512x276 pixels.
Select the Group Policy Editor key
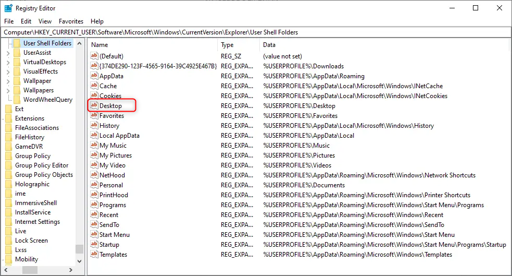pyautogui.click(x=42, y=165)
